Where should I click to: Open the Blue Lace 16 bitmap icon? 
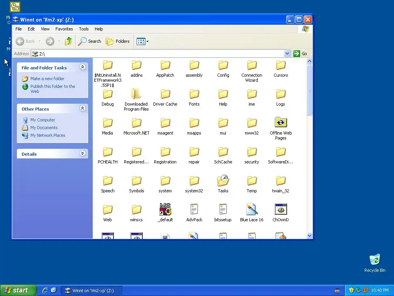tap(252, 209)
